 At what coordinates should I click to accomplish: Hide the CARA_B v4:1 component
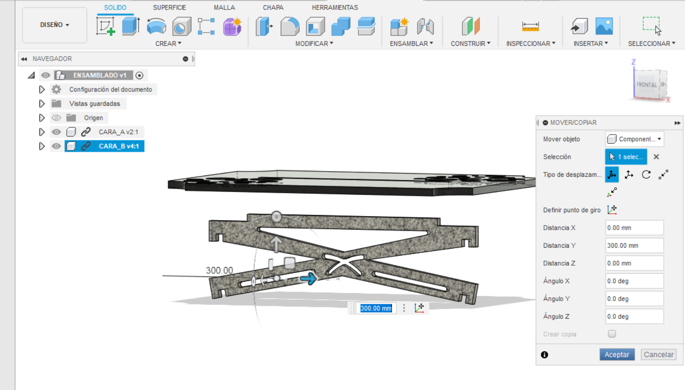tap(56, 146)
